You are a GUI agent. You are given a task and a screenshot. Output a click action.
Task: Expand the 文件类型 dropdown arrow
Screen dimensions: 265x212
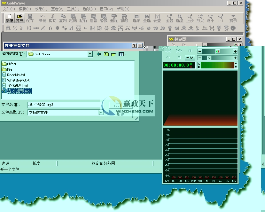pos(101,113)
